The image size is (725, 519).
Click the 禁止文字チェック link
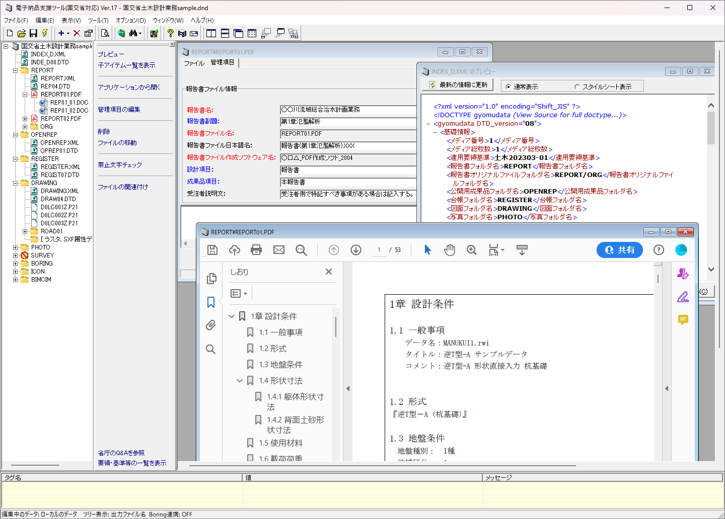pyautogui.click(x=120, y=165)
